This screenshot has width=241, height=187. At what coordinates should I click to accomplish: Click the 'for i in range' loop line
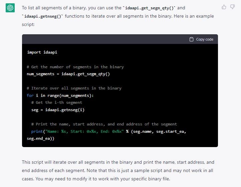pos(60,95)
